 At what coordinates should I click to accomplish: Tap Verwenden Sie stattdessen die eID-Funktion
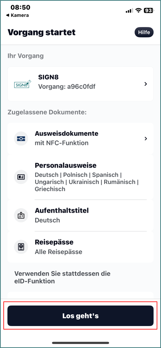tap(62, 277)
